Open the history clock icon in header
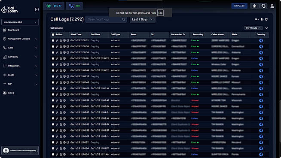281x158 pixels. pyautogui.click(x=263, y=6)
